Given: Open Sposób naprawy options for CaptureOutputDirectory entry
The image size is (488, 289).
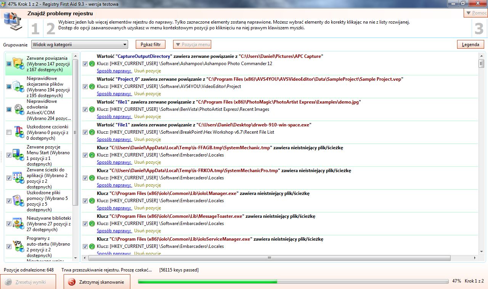Looking at the screenshot, I should coord(114,71).
